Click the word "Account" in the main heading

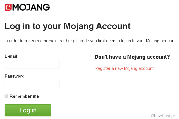click(x=113, y=26)
